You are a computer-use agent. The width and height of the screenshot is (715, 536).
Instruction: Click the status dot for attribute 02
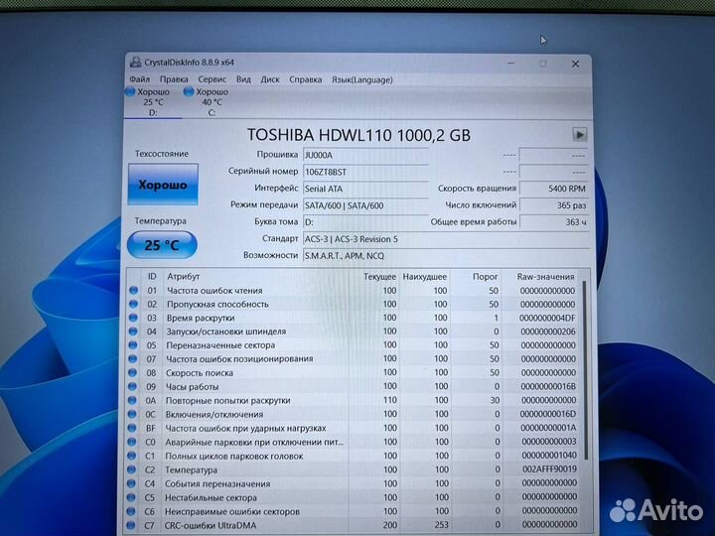(x=134, y=304)
